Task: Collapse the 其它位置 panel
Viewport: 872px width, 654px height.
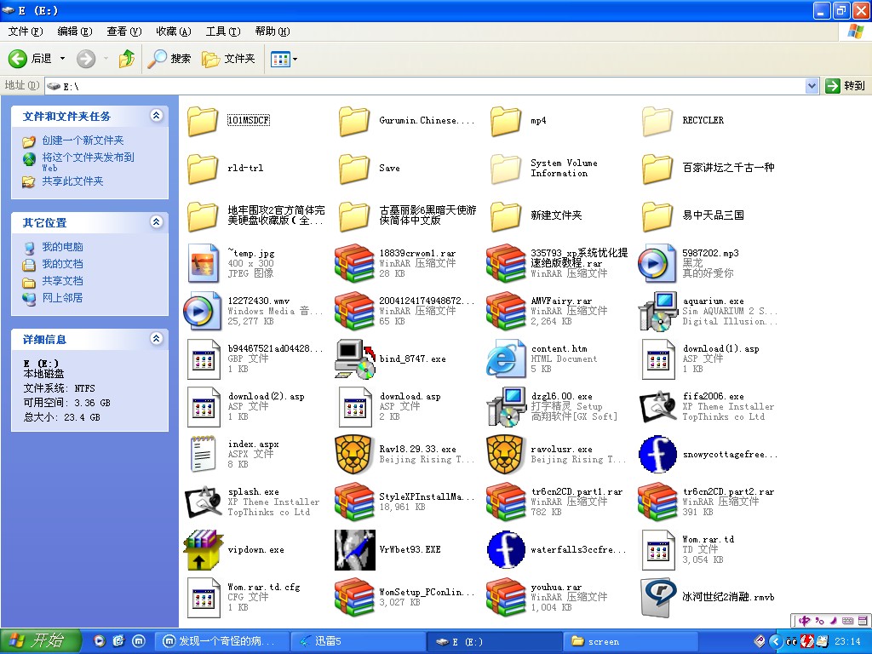Action: (x=156, y=222)
